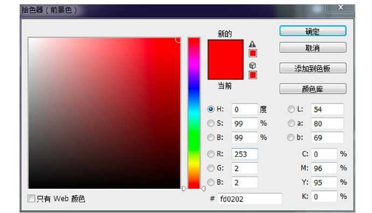Image resolution: width=372 pixels, height=213 pixels.
Task: Click the web-safe color cube icon
Action: (252, 65)
